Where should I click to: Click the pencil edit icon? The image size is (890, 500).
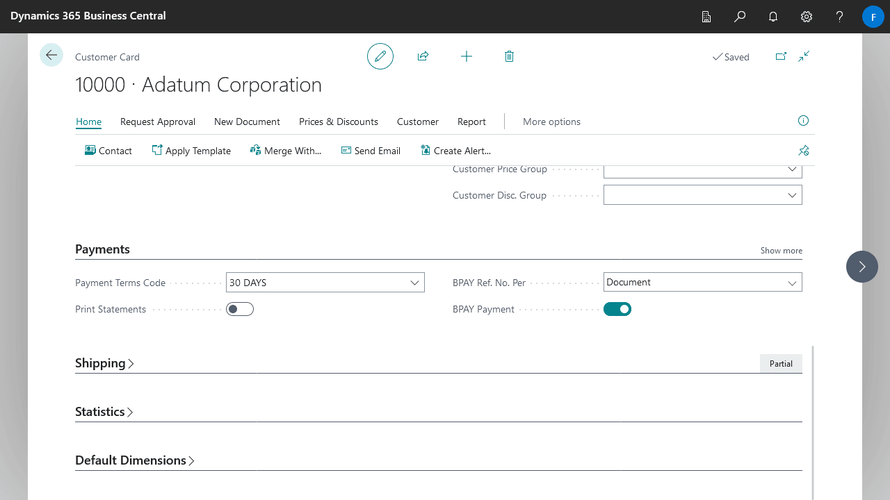(x=380, y=56)
